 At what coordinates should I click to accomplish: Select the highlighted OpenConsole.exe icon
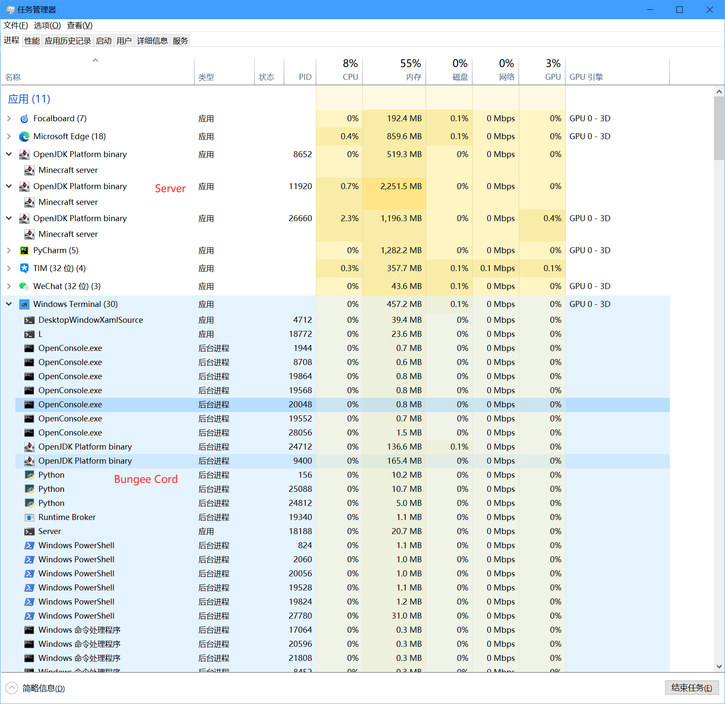29,404
